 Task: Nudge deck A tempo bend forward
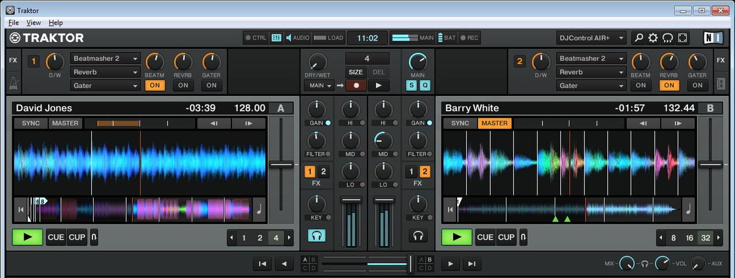(249, 123)
